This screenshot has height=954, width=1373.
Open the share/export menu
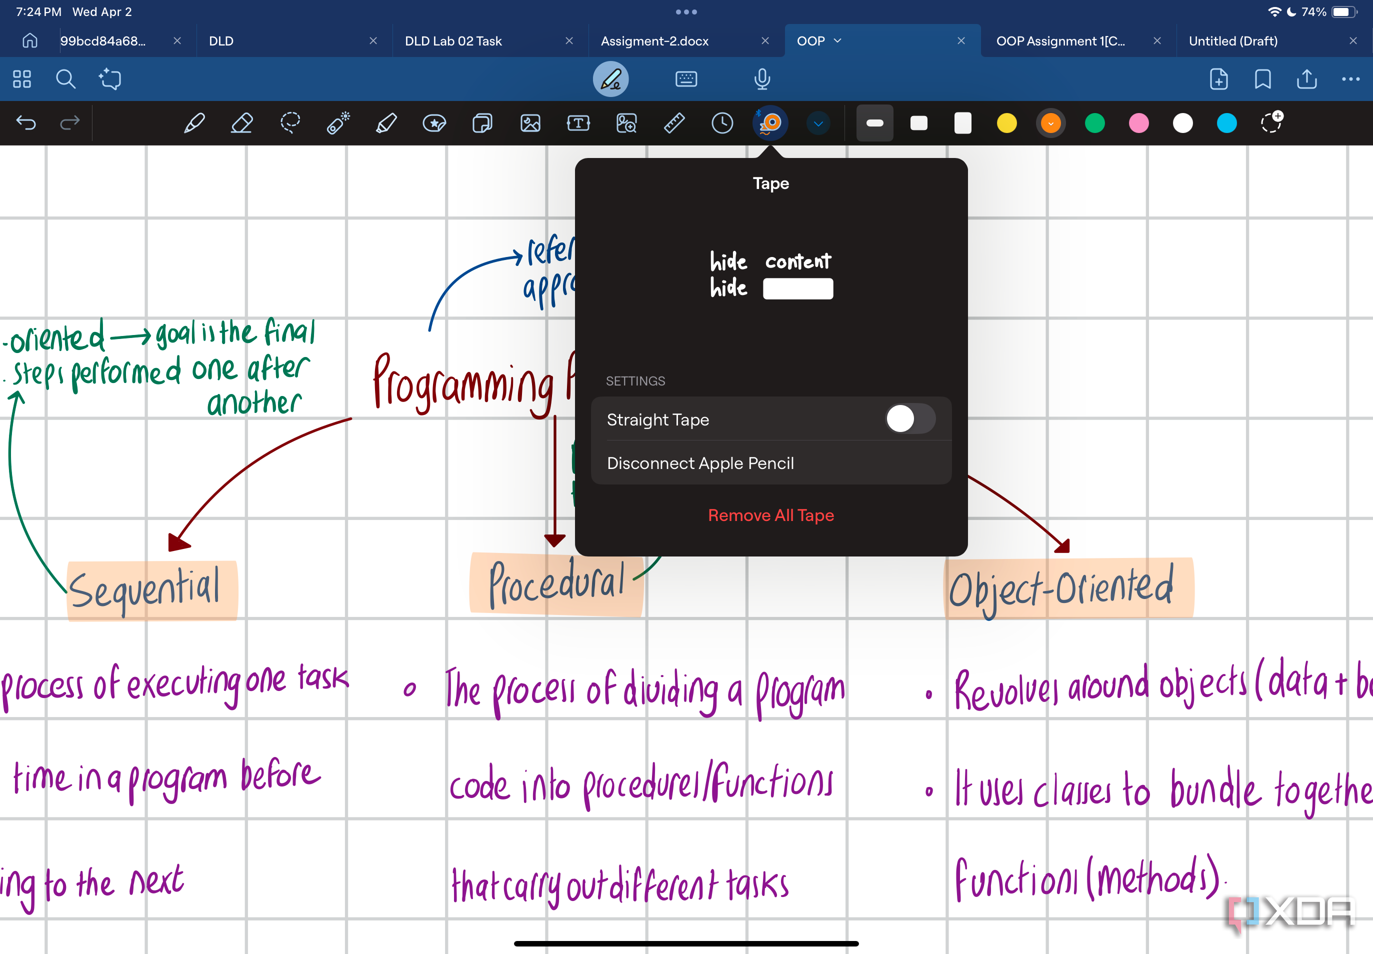pyautogui.click(x=1307, y=79)
